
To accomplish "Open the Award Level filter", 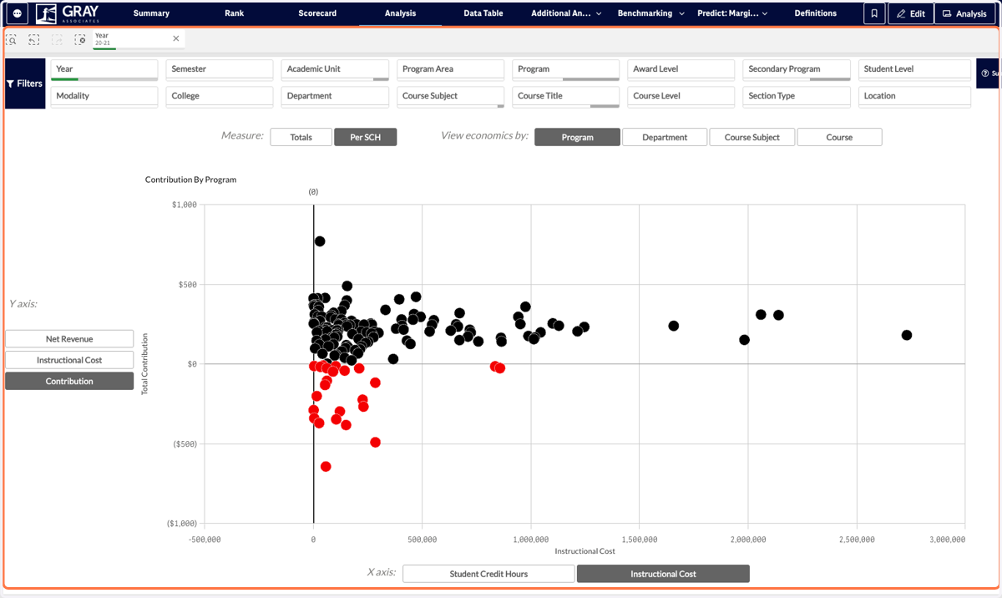I will coord(681,70).
